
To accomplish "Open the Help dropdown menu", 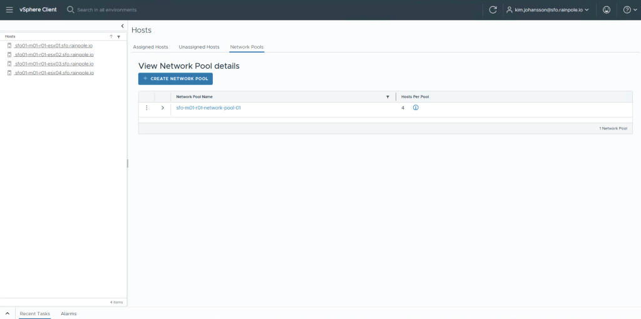I will pyautogui.click(x=630, y=10).
